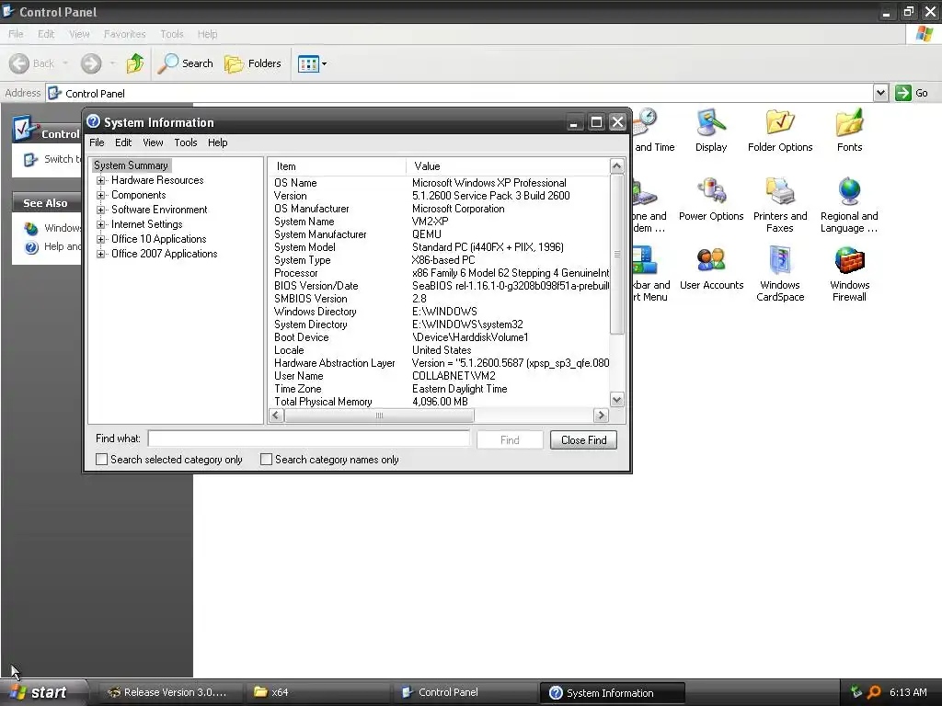The width and height of the screenshot is (942, 706).
Task: Click in the Find what input field
Action: click(x=309, y=438)
